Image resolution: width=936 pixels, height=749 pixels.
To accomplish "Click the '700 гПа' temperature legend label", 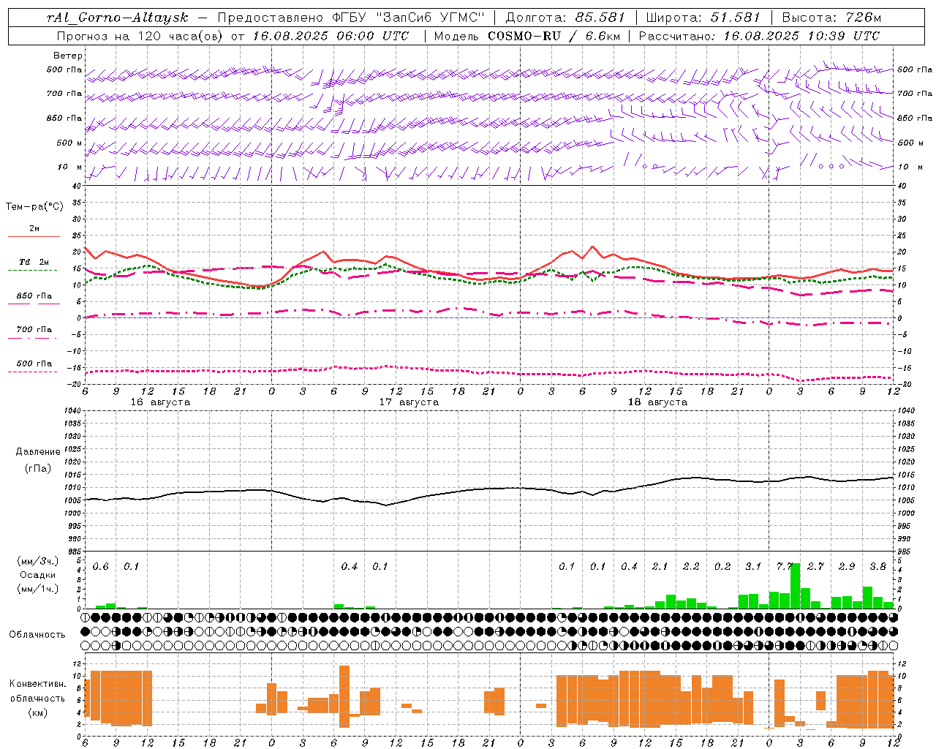I will coord(34,330).
